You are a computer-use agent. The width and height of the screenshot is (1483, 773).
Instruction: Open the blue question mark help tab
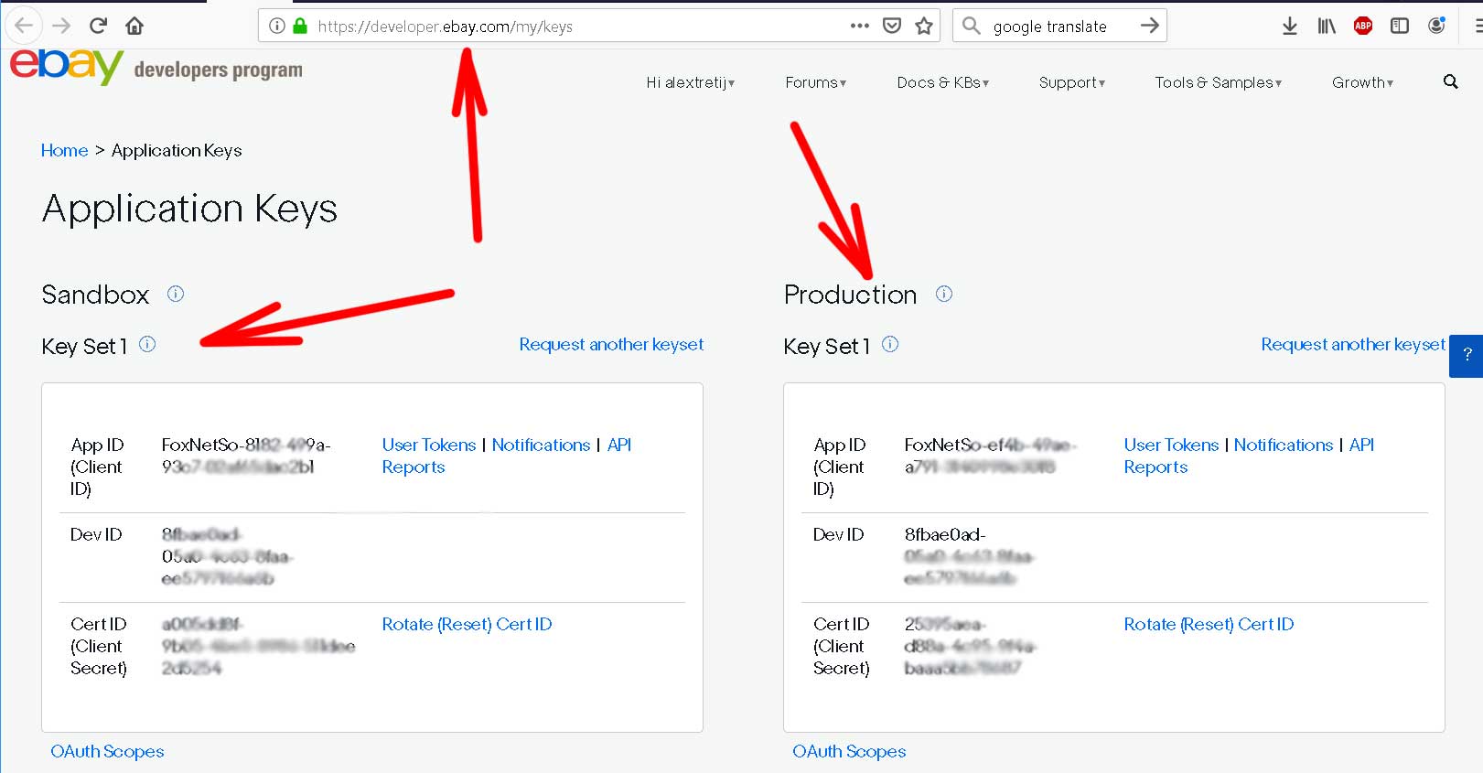[1467, 355]
